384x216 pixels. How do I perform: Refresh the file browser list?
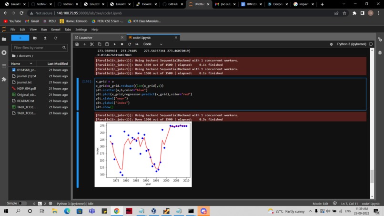[56, 38]
